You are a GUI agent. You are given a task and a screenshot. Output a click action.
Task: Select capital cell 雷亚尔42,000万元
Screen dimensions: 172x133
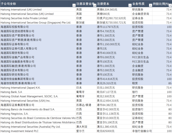click(x=114, y=109)
